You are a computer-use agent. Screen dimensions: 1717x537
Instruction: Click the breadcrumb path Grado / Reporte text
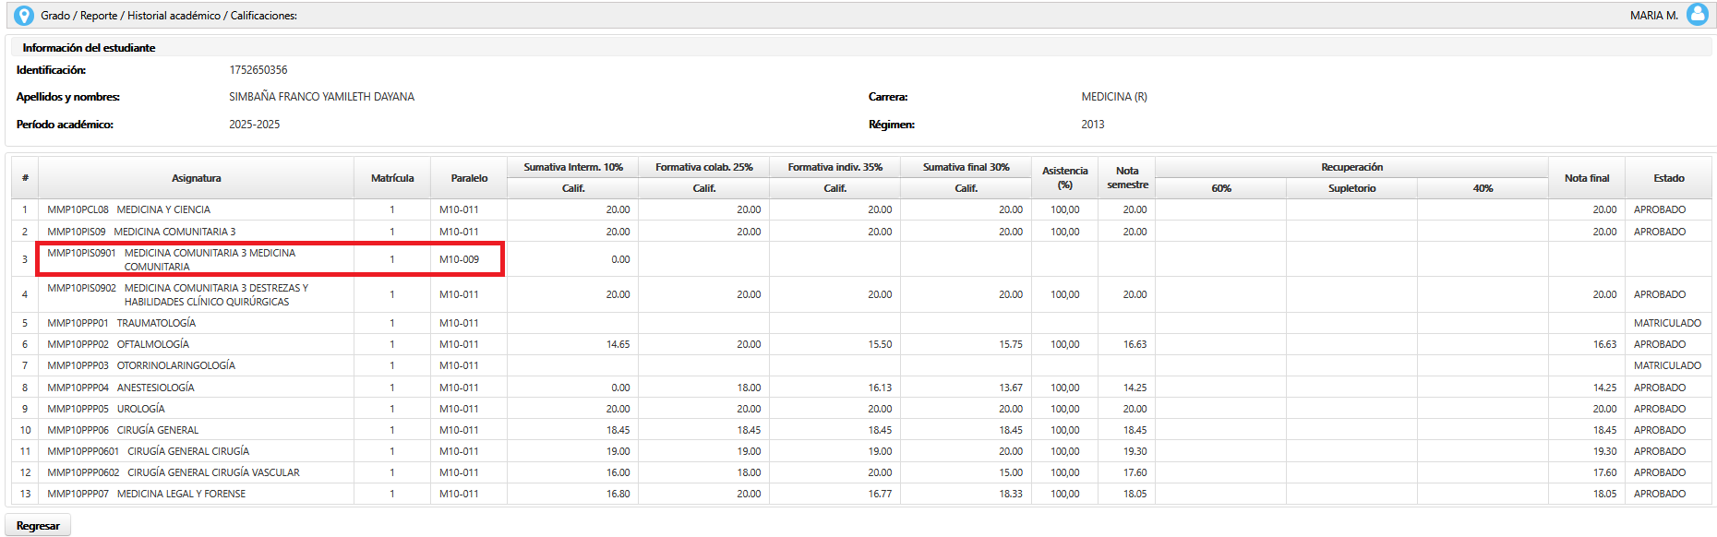[x=79, y=16]
